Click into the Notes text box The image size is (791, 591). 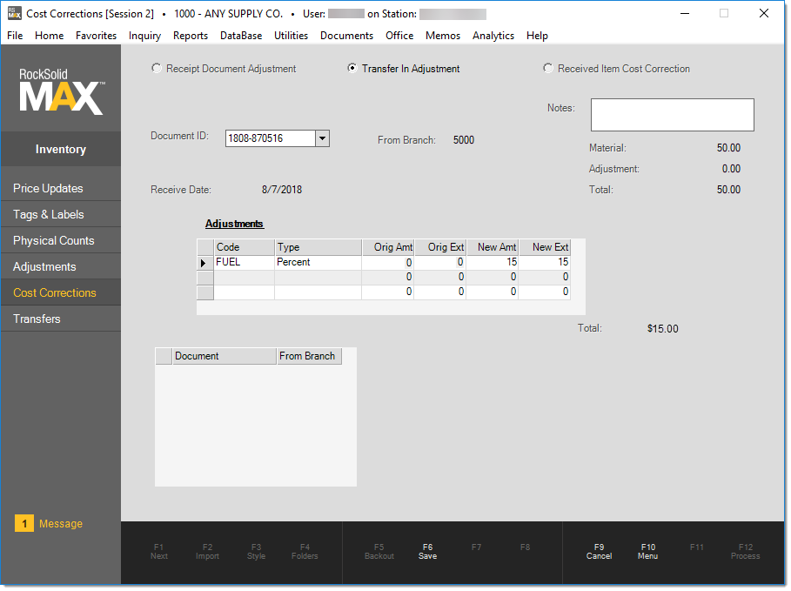point(672,115)
